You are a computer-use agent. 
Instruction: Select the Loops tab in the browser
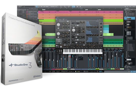pyautogui.click(x=132, y=9)
